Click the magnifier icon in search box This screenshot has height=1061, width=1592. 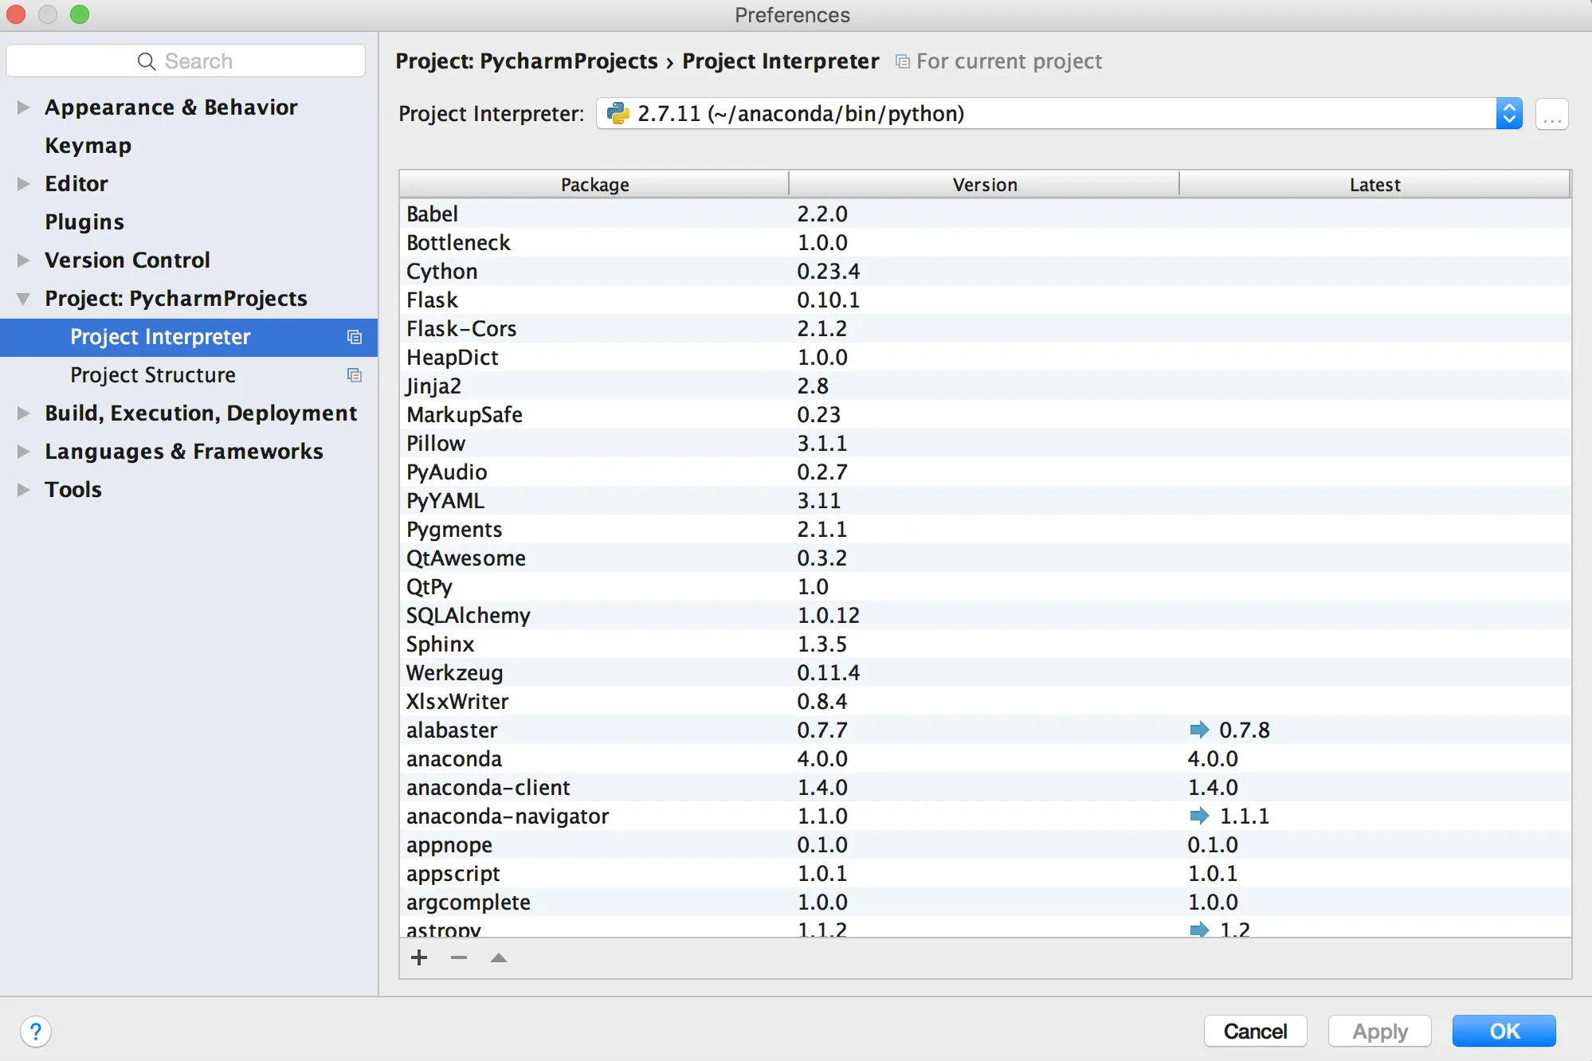pos(146,61)
